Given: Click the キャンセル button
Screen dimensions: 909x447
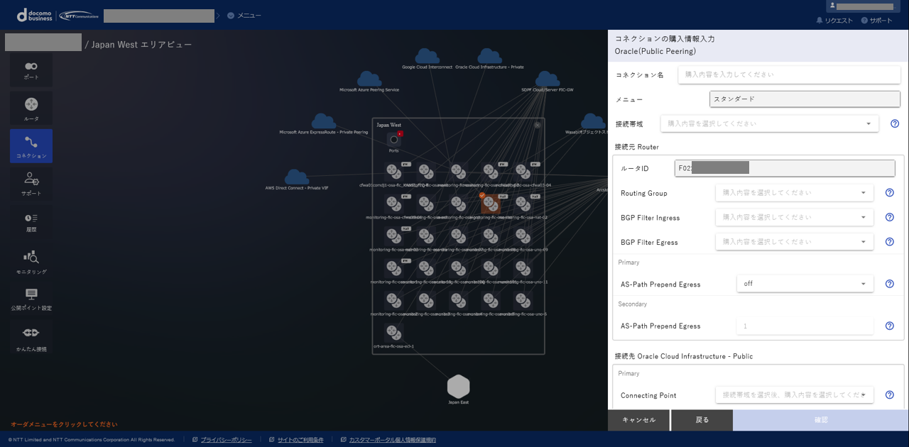Looking at the screenshot, I should [638, 420].
